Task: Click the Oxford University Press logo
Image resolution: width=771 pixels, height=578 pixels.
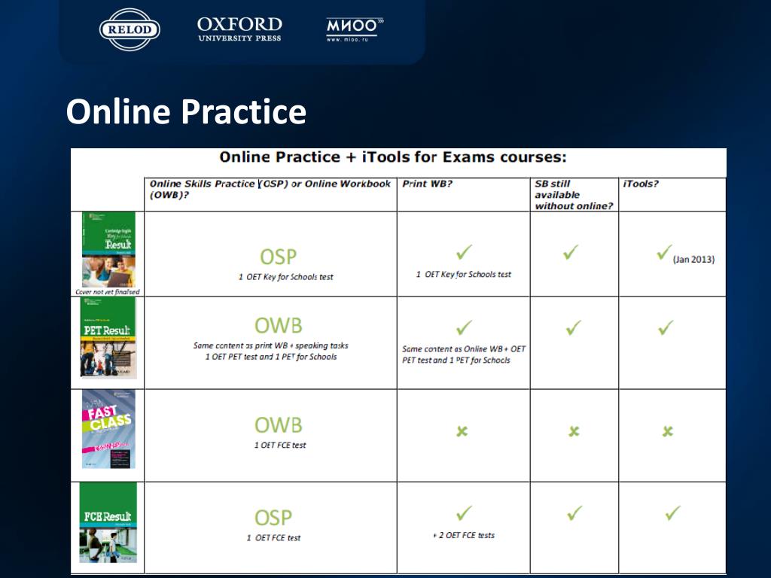Action: [239, 29]
